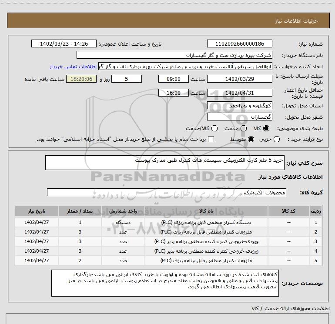The image size is (335, 324).
Task: Click the validity time field 16:00
Action: (174, 93)
